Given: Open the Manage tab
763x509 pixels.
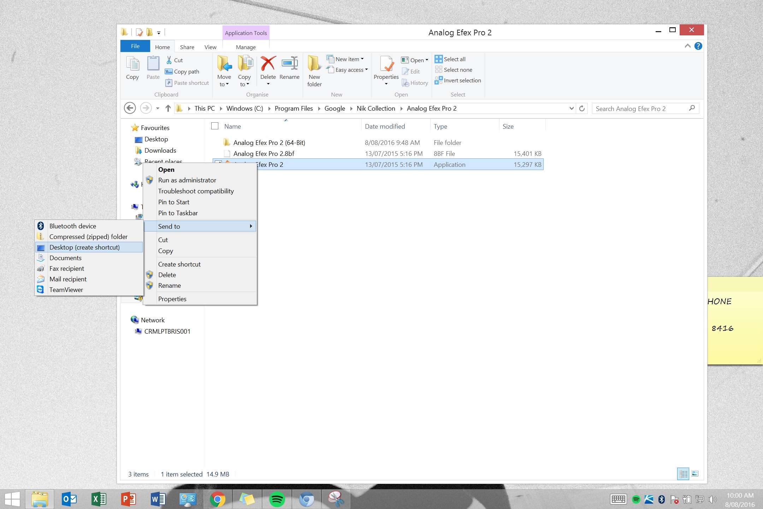Looking at the screenshot, I should coord(246,47).
